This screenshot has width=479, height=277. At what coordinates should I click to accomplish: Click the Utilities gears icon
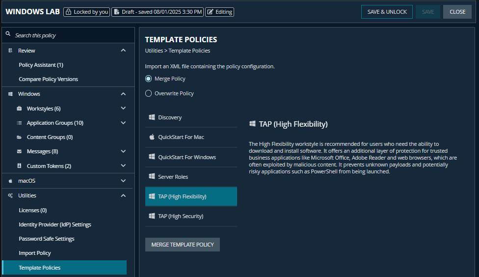(10, 195)
